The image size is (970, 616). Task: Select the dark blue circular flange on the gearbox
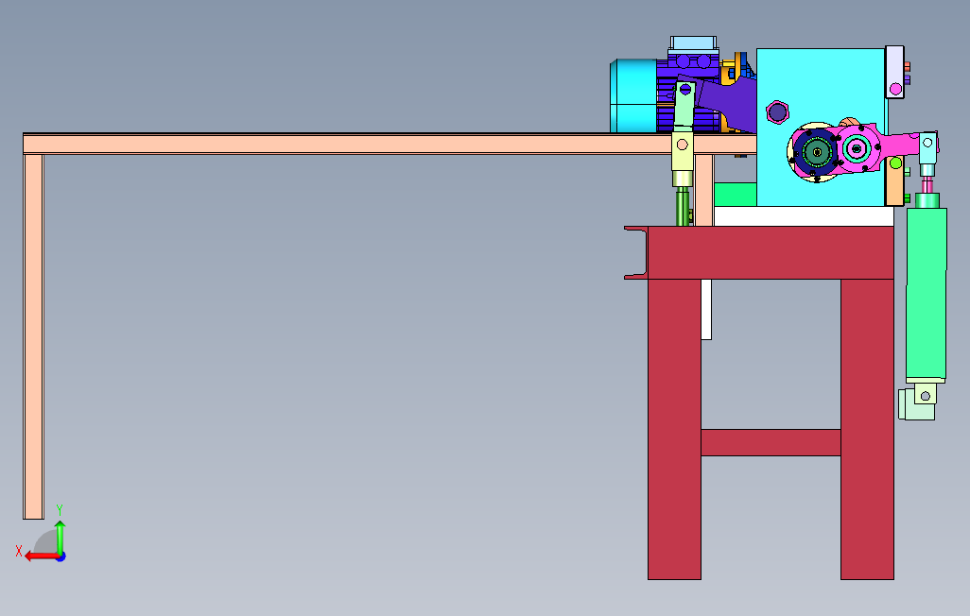coord(817,152)
